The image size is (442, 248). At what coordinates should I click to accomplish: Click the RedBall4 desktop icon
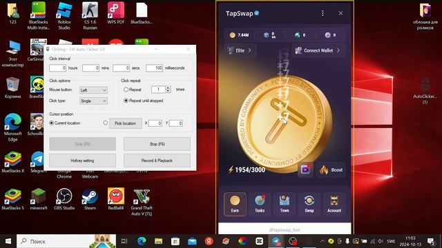[116, 199]
